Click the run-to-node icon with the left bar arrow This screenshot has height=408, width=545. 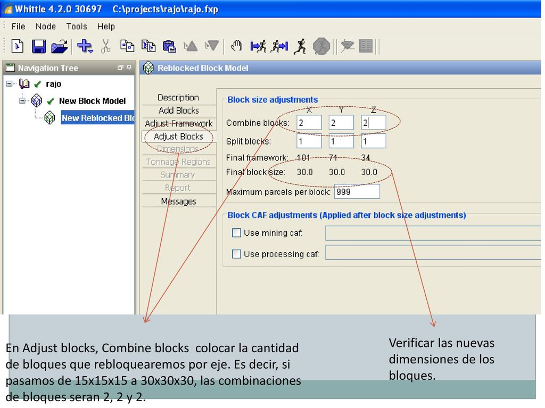(258, 46)
